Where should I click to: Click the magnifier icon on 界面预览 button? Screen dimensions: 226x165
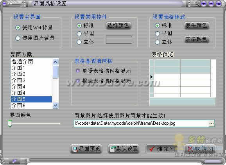point(75,149)
